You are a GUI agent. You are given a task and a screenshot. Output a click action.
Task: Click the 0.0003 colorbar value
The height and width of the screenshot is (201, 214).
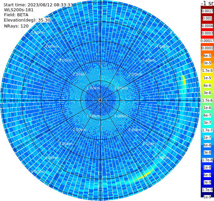click(x=207, y=33)
